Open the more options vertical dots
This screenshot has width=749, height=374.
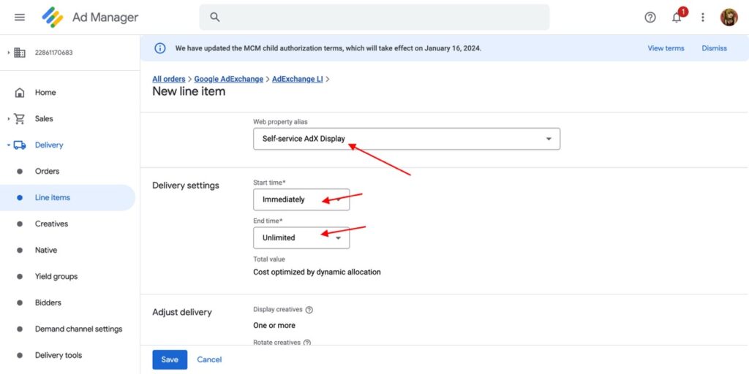(x=703, y=18)
